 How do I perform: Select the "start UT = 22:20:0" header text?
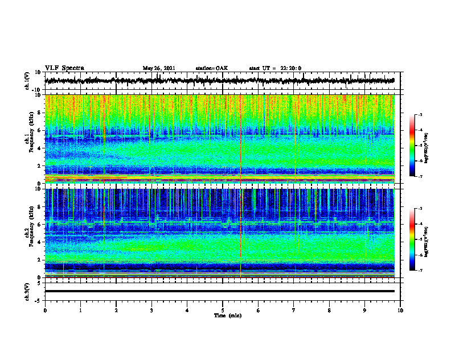click(275, 68)
